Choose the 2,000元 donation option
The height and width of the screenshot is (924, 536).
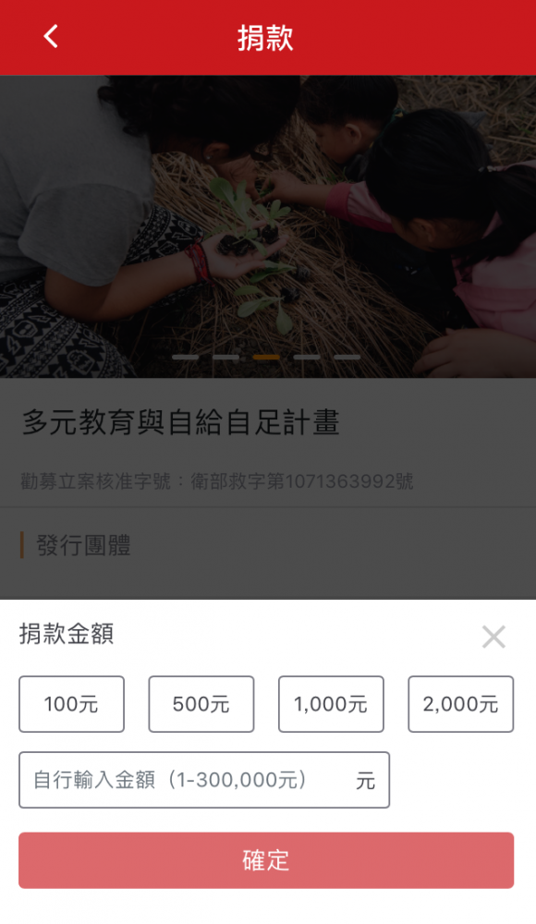click(460, 703)
